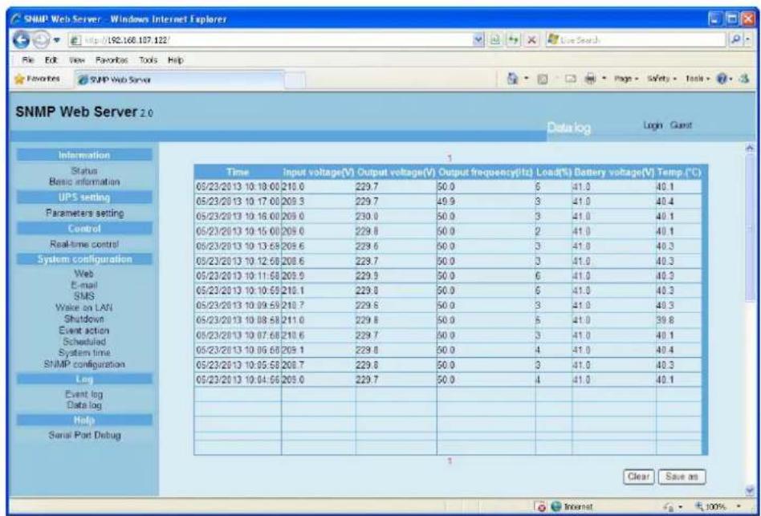761x516 pixels.
Task: Open the command bar Tools dropdown
Action: (x=699, y=79)
